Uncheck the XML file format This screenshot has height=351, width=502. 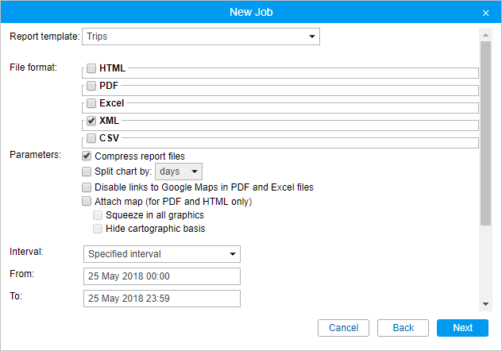coord(91,121)
